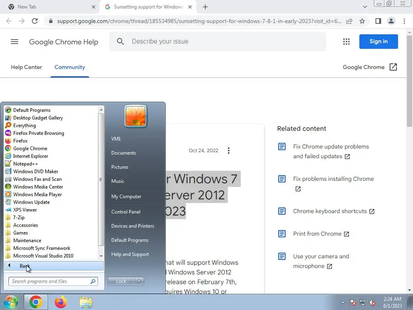Open a new browser tab
Screen dimensions: 413x310
tap(205, 7)
